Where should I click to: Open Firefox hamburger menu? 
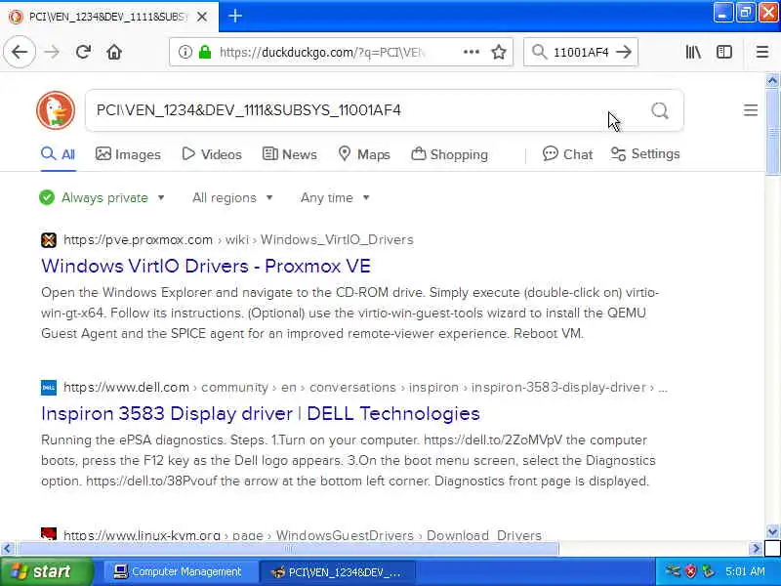point(762,52)
